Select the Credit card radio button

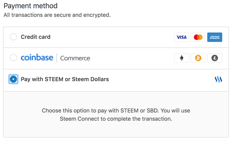(x=13, y=37)
